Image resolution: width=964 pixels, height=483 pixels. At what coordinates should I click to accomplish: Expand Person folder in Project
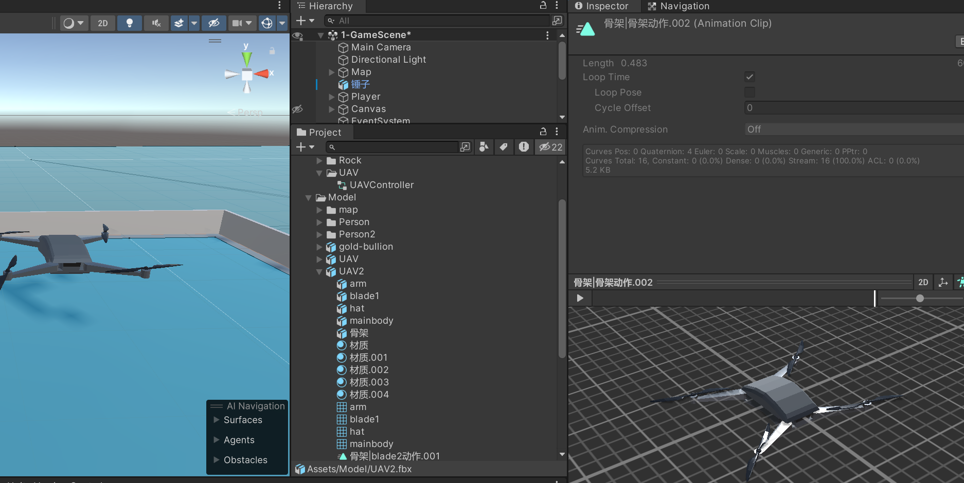pos(319,222)
